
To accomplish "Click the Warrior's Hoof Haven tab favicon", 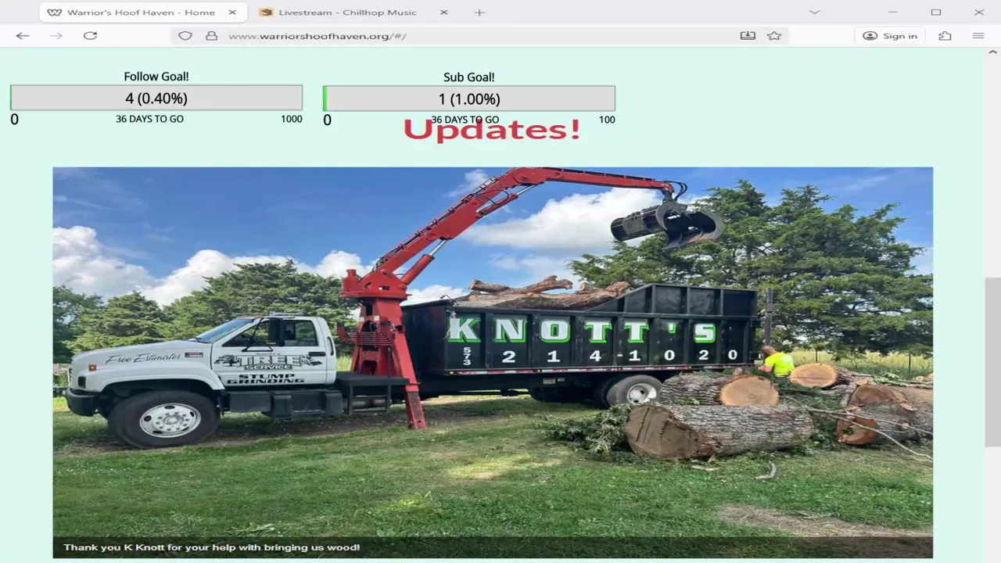I will (x=54, y=13).
